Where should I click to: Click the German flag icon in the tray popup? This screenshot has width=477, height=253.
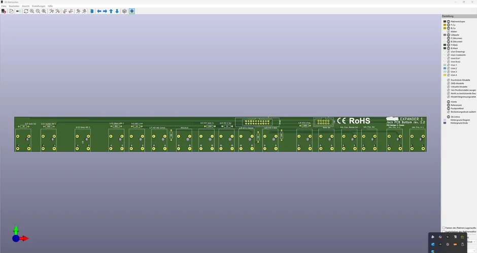(x=455, y=244)
